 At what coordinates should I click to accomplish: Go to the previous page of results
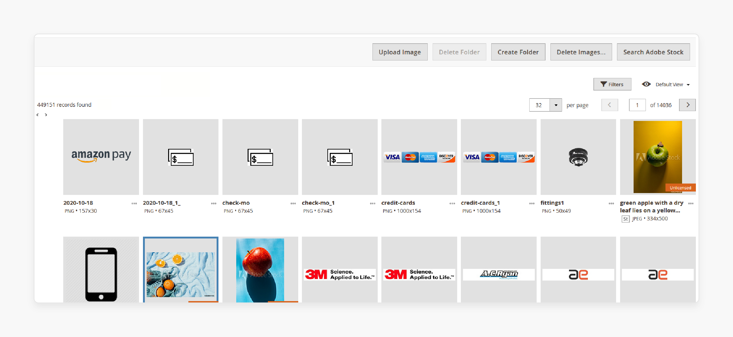coord(610,105)
